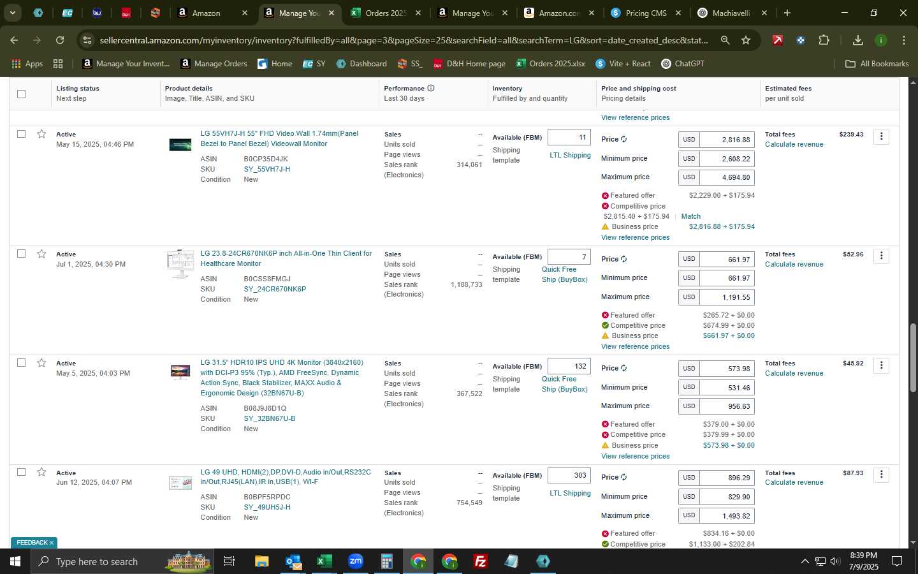Open the kebab menu for SY_32BN67U-B row

click(x=881, y=365)
